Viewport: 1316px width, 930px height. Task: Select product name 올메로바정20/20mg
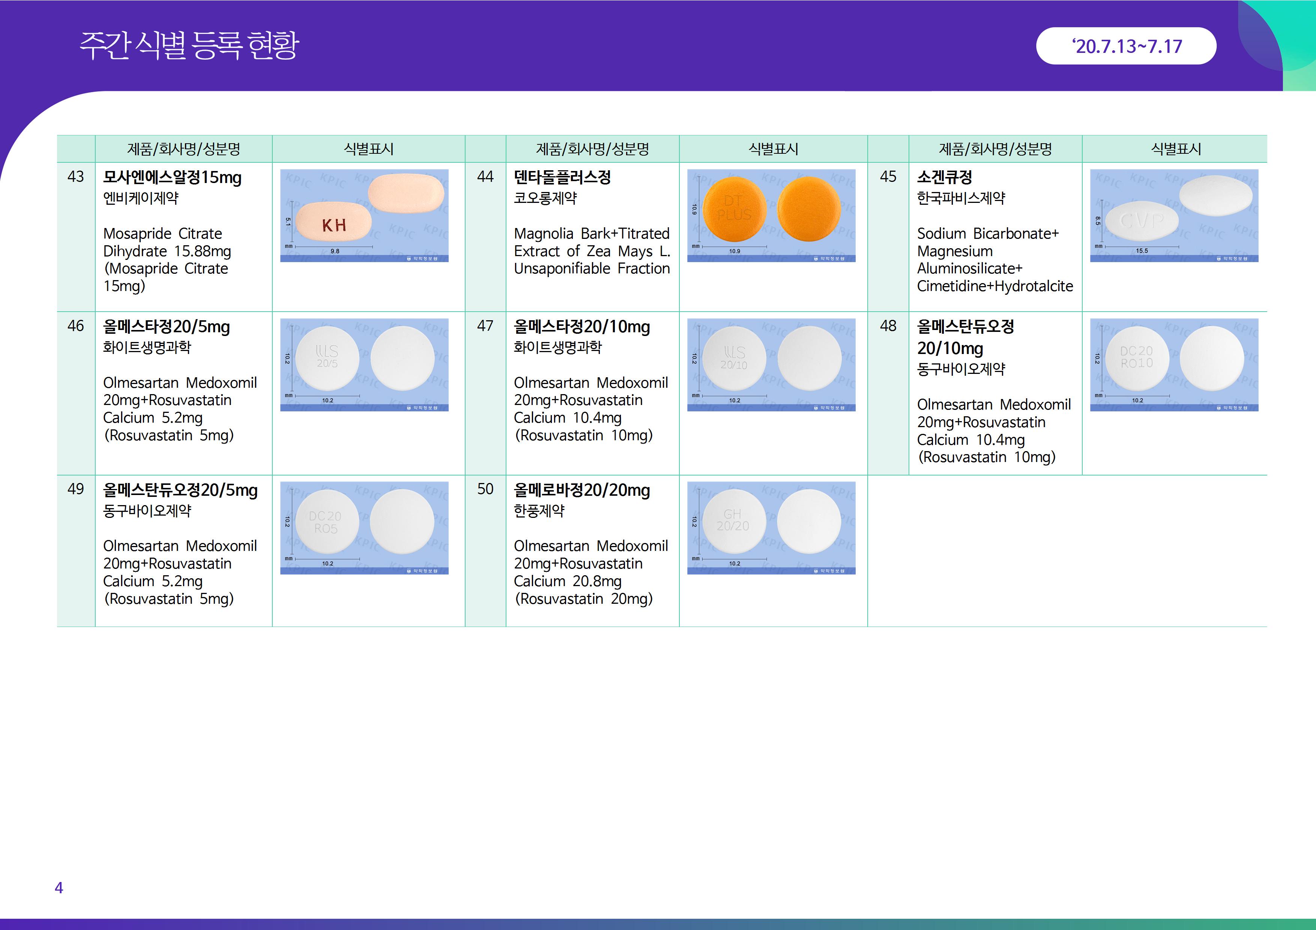coord(581,490)
